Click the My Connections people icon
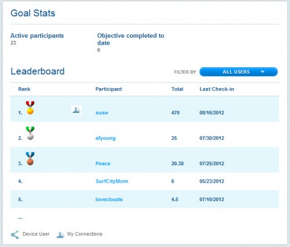Viewport: 290px width, 247px height. click(x=60, y=235)
